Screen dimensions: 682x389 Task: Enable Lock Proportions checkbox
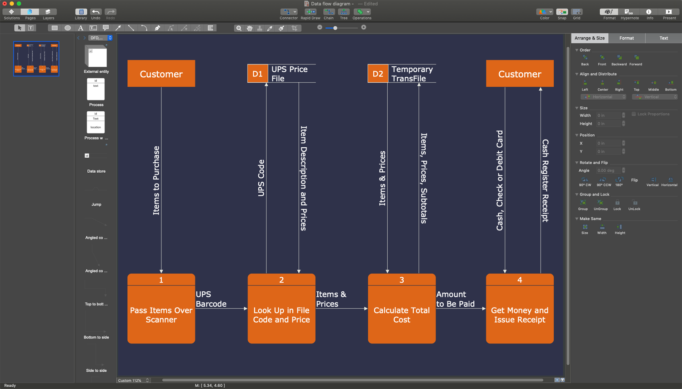tap(634, 114)
